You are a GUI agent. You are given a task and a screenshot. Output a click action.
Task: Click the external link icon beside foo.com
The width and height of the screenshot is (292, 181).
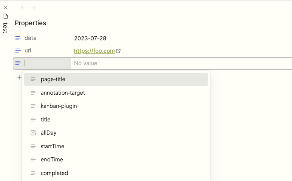tap(118, 51)
